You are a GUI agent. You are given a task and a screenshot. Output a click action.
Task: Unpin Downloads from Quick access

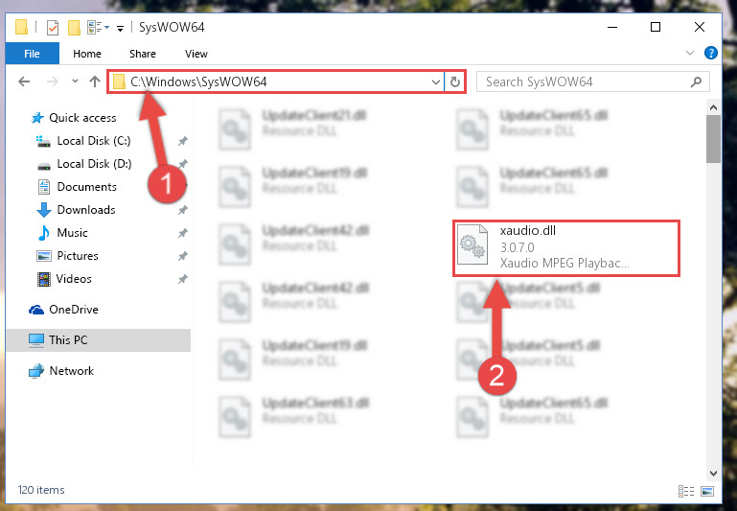click(x=183, y=210)
